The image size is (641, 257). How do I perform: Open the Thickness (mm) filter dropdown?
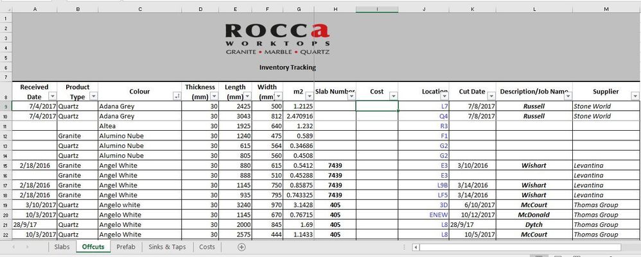click(x=215, y=96)
